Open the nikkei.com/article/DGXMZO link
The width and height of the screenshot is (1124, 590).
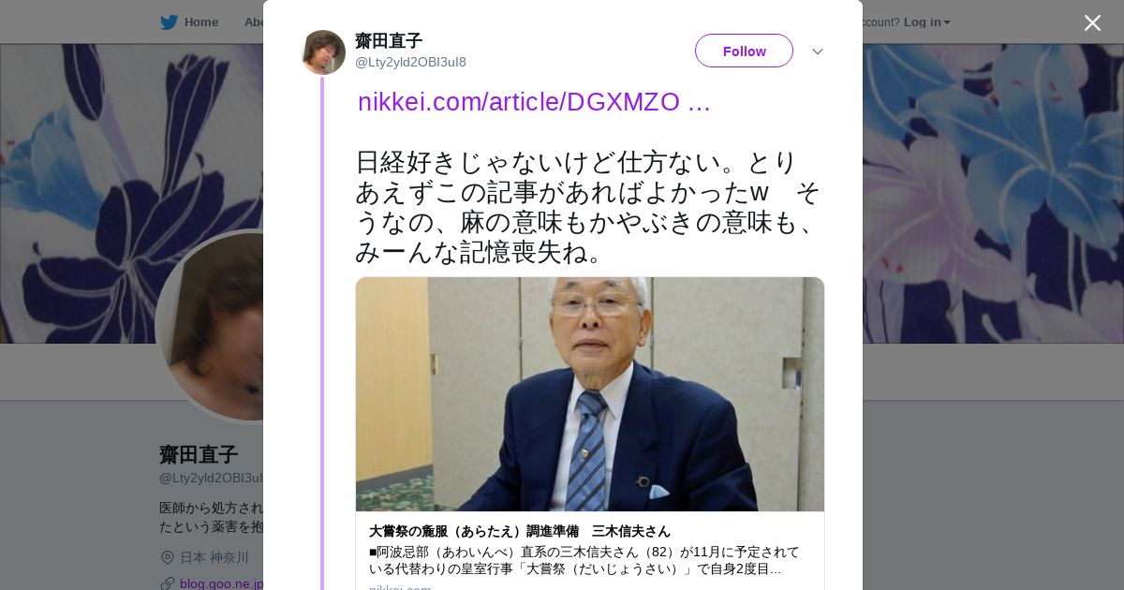(x=534, y=102)
